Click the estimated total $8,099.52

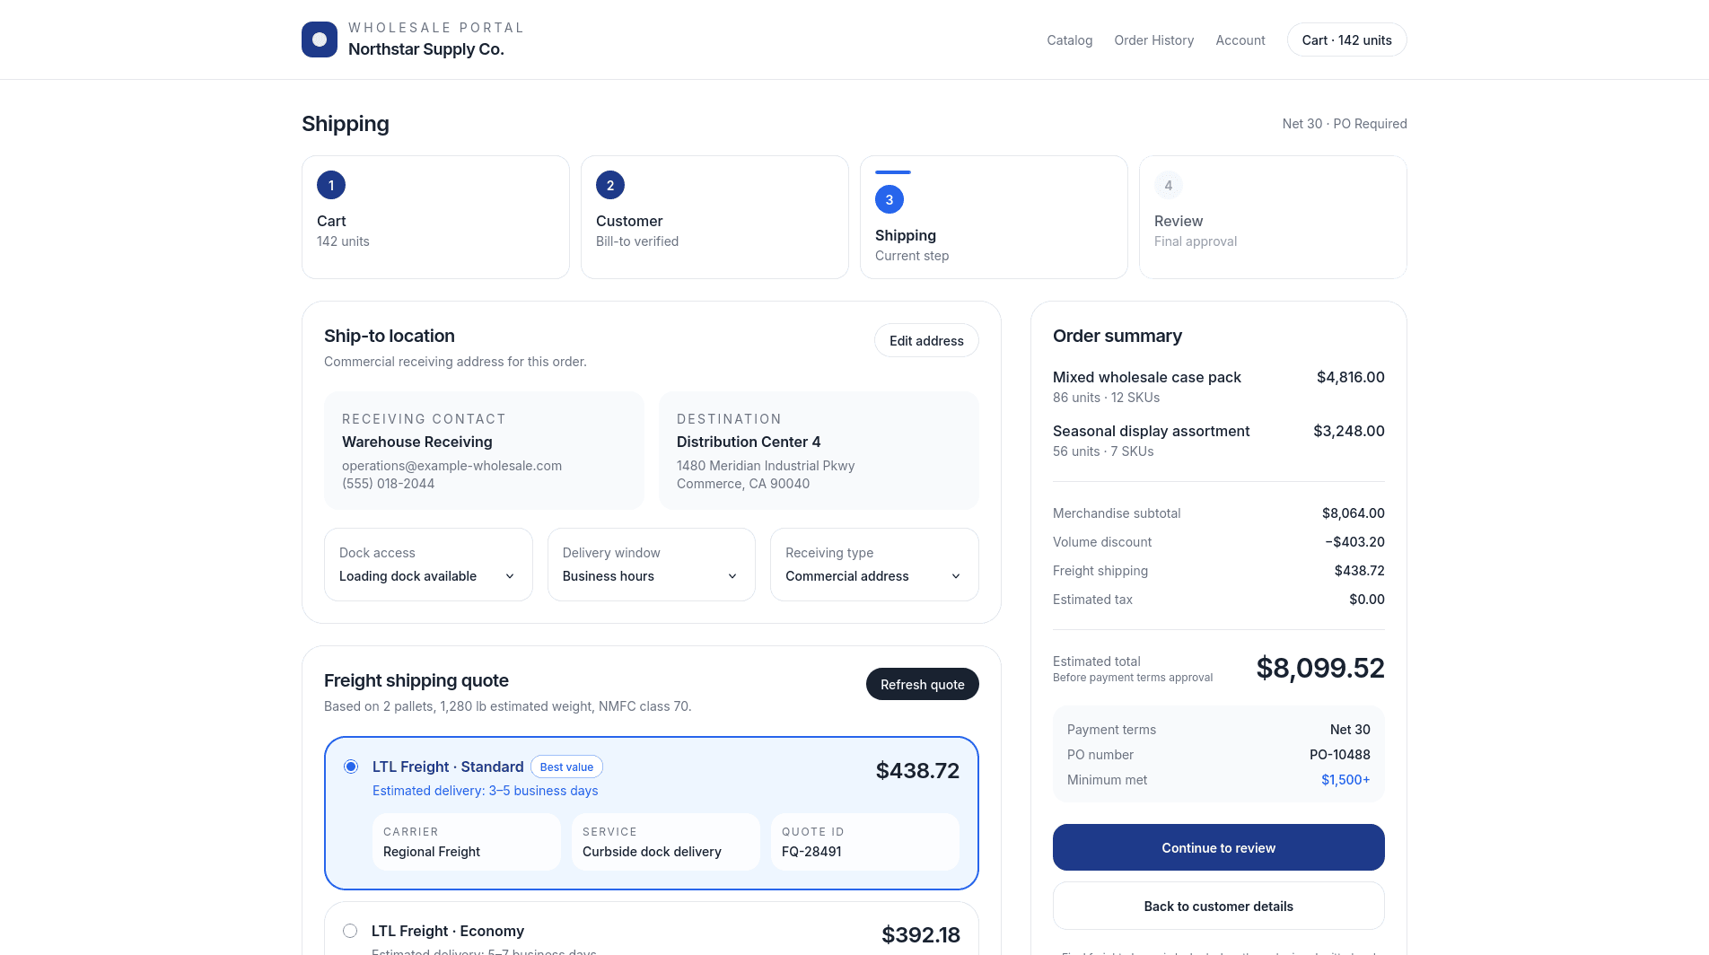(1320, 668)
